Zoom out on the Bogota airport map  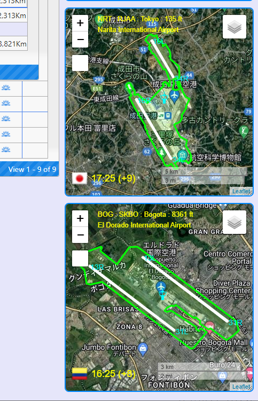pos(80,235)
